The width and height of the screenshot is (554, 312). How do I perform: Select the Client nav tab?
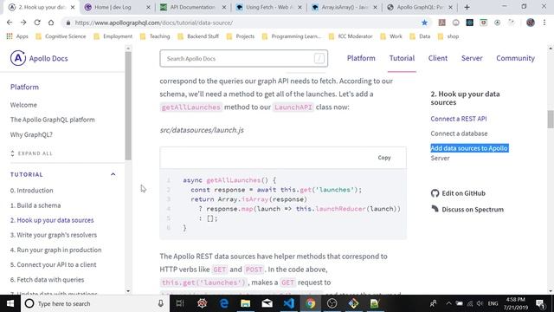pyautogui.click(x=438, y=58)
